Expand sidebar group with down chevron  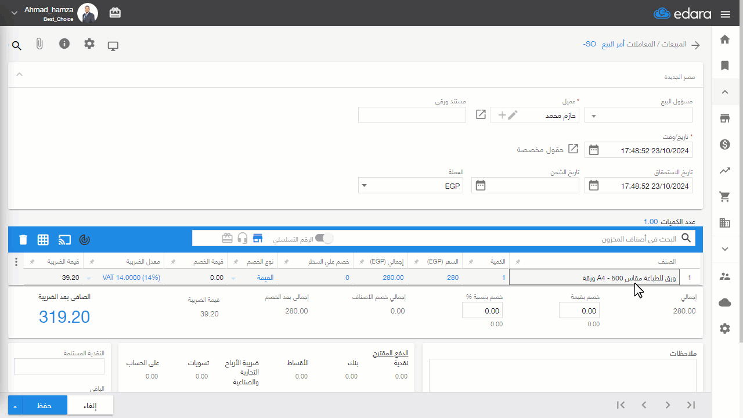724,249
